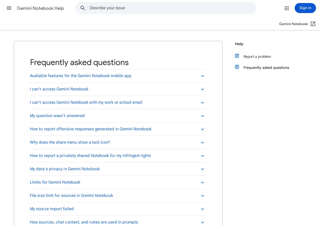Click the Gemini Notebook external link icon
Image resolution: width=321 pixels, height=226 pixels.
[x=313, y=24]
